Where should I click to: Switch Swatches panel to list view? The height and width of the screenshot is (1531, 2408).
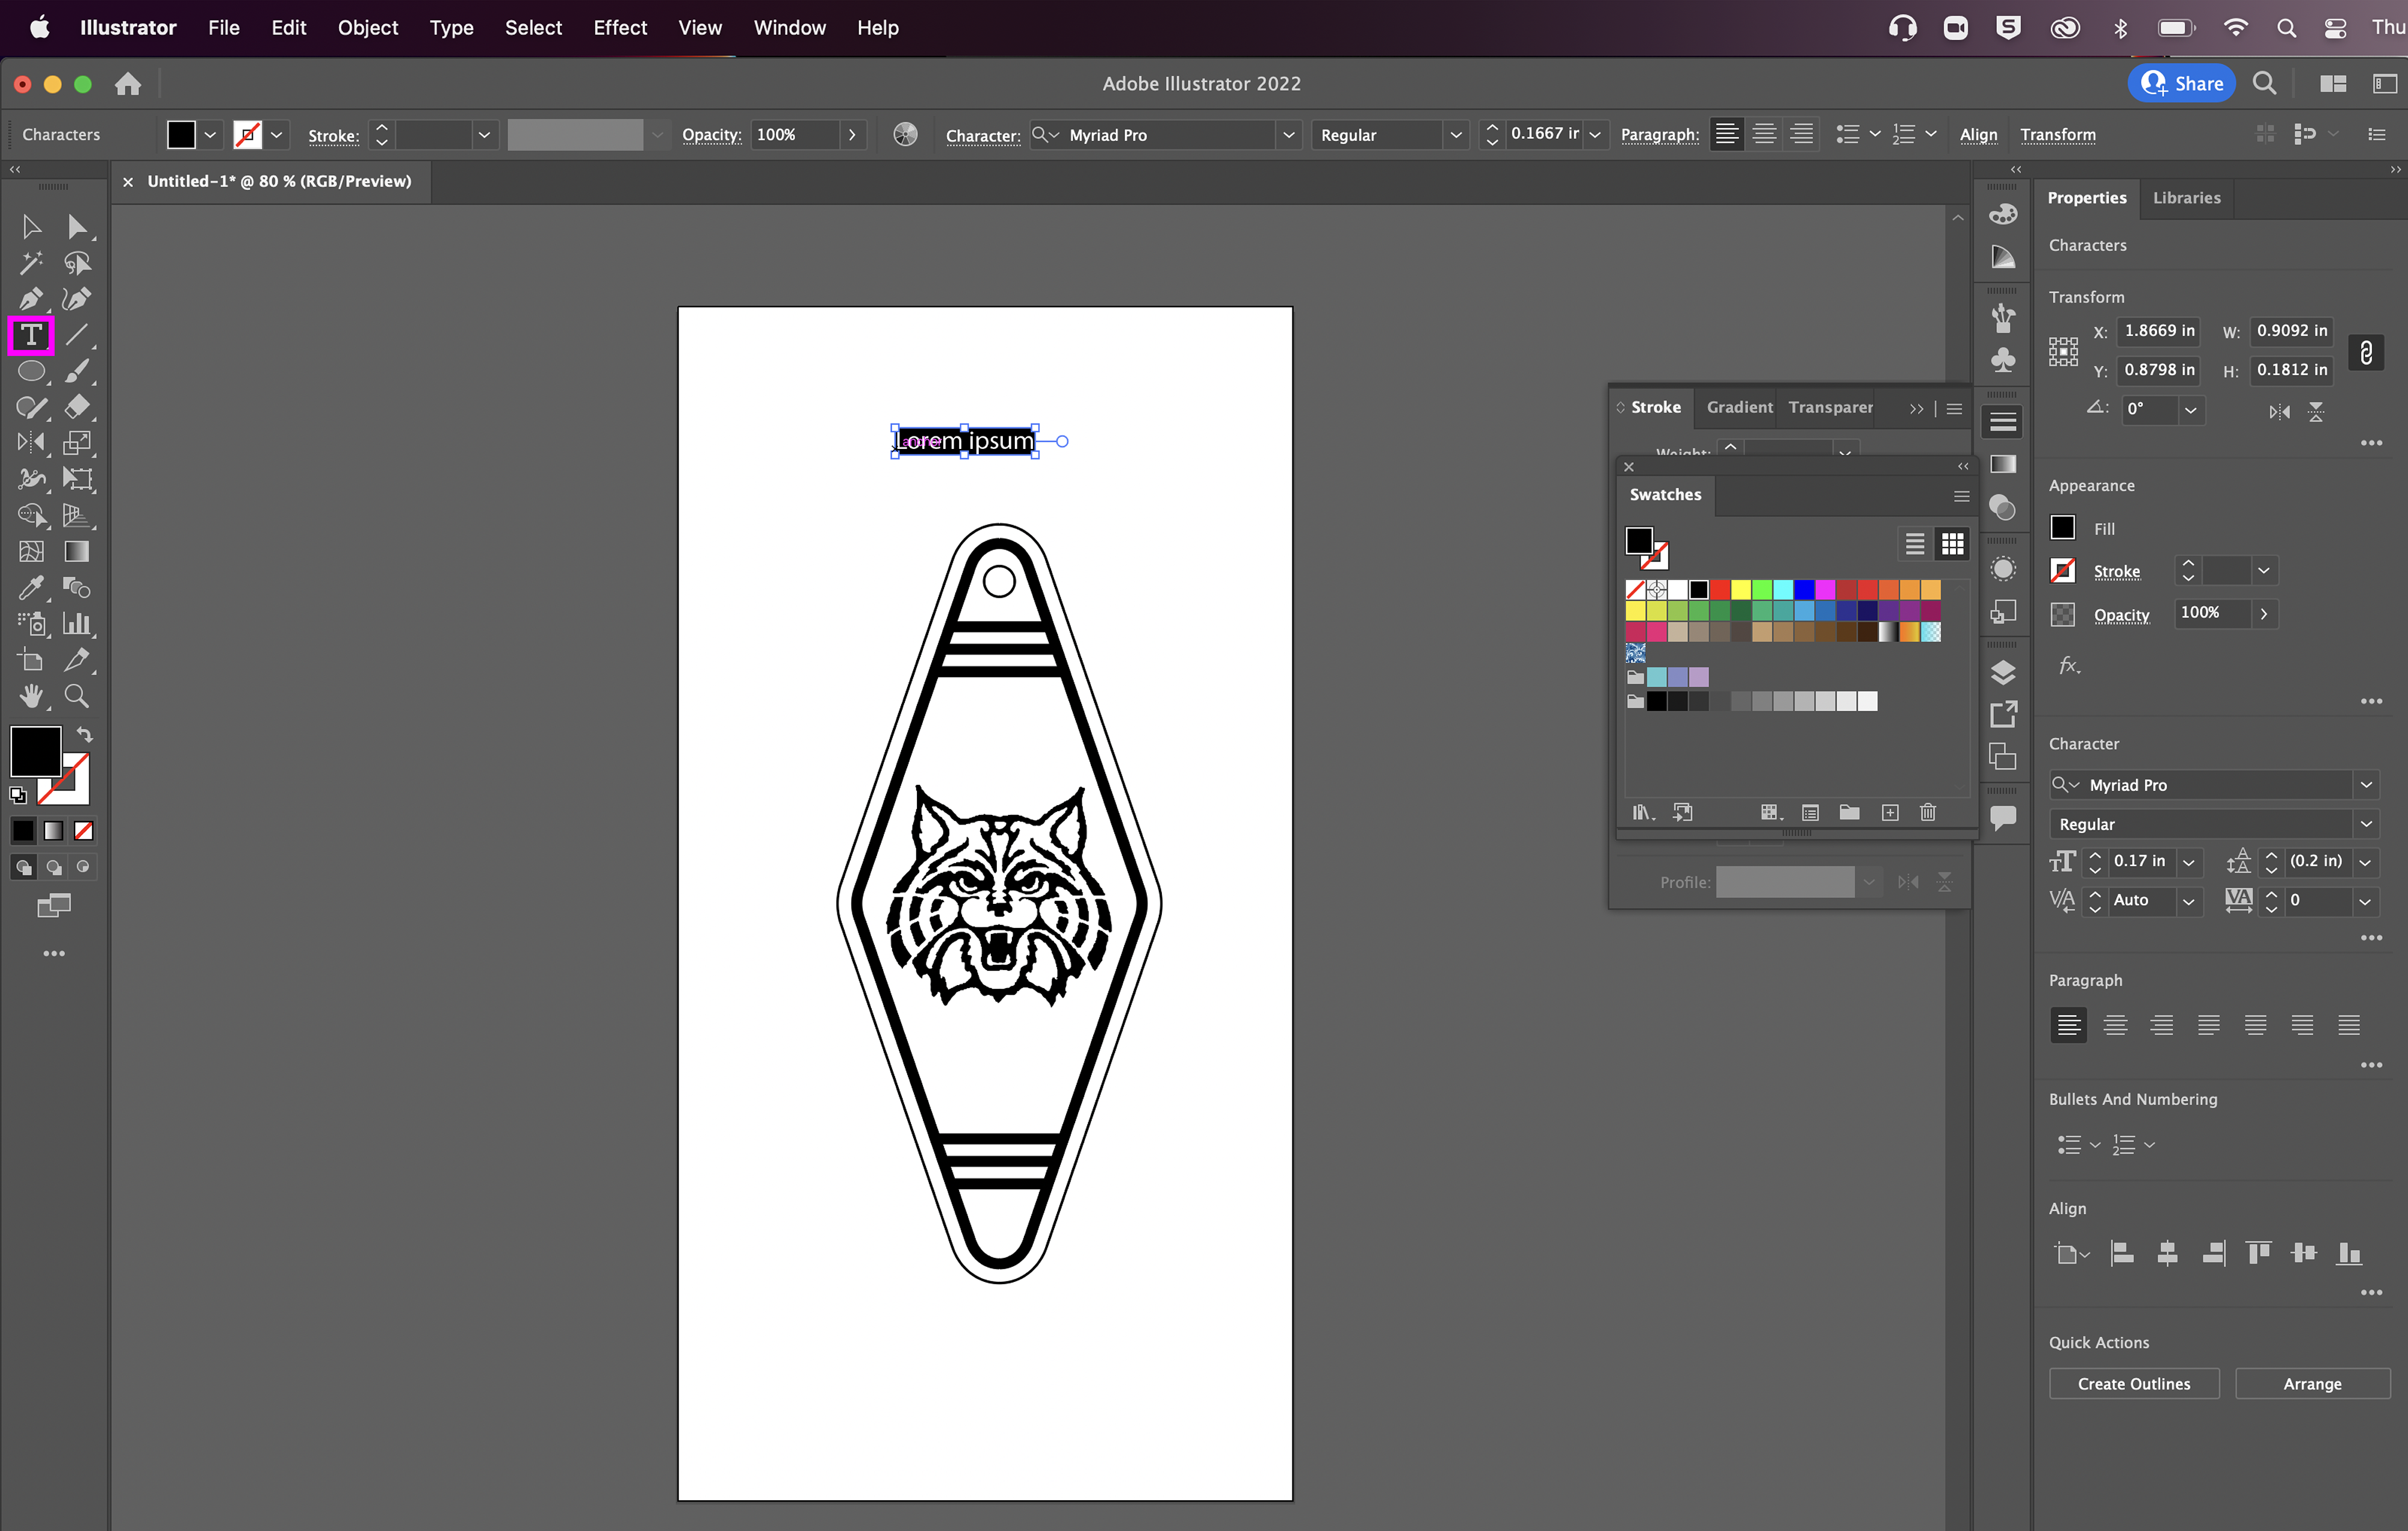point(1914,544)
